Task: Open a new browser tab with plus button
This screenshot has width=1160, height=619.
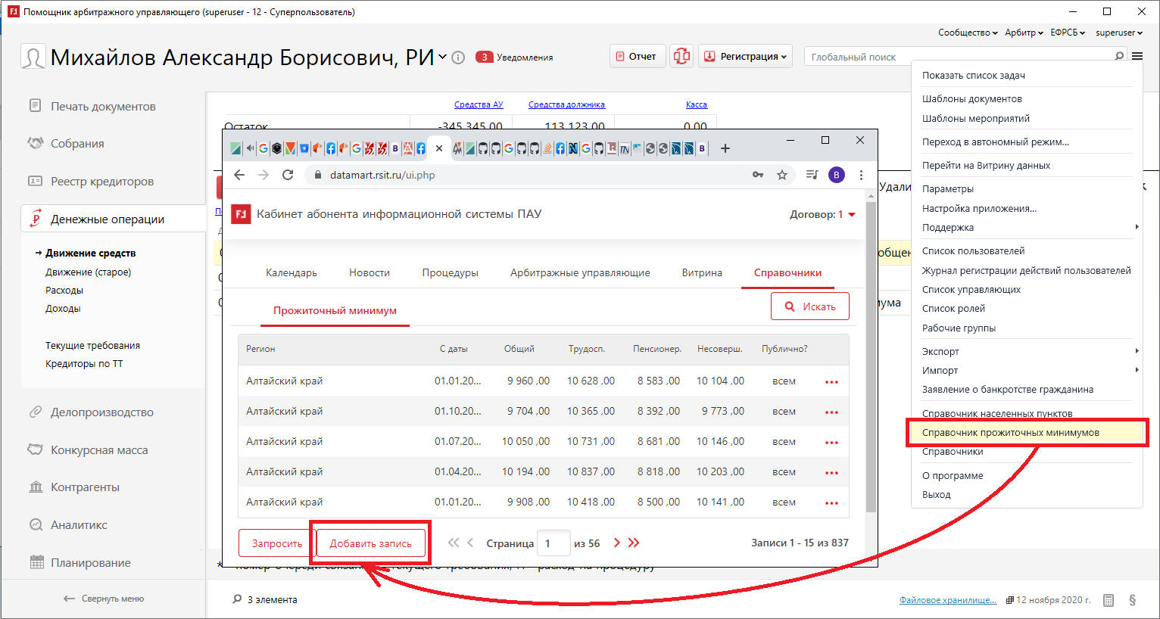Action: (x=725, y=148)
